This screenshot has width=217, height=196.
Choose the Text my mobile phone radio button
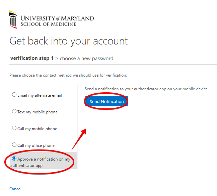pos(14,111)
